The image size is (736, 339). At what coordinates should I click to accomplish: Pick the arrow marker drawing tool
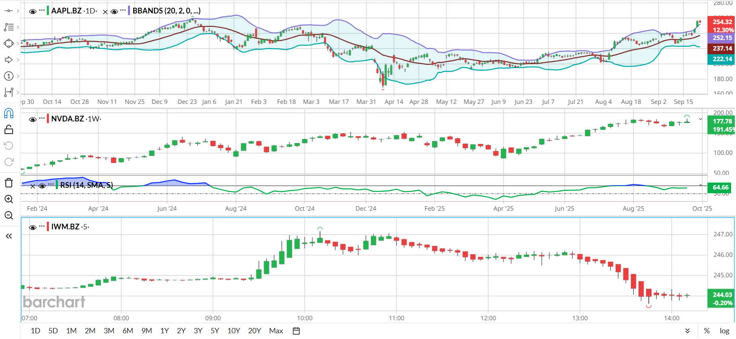click(9, 60)
